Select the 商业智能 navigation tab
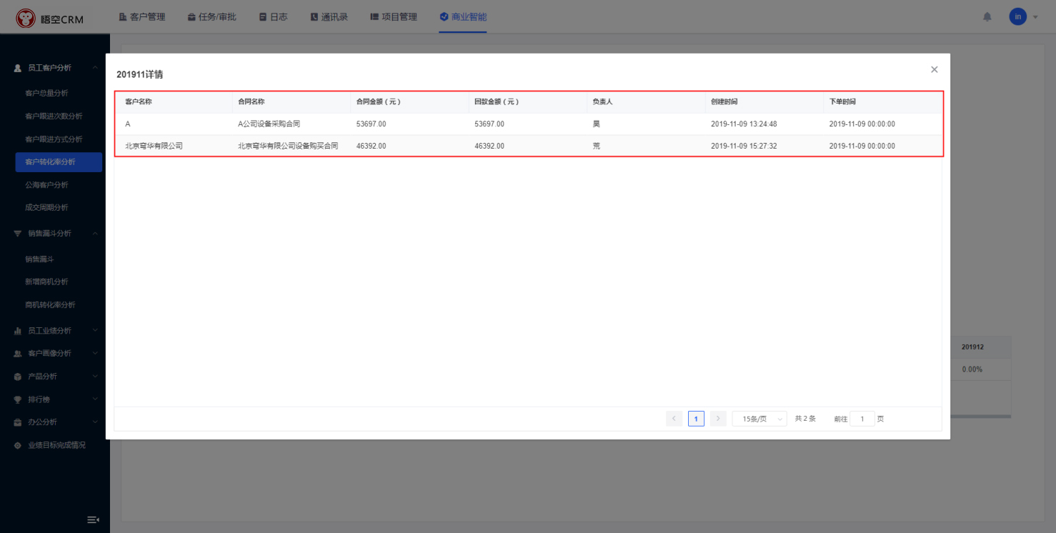Viewport: 1056px width, 533px height. [463, 16]
